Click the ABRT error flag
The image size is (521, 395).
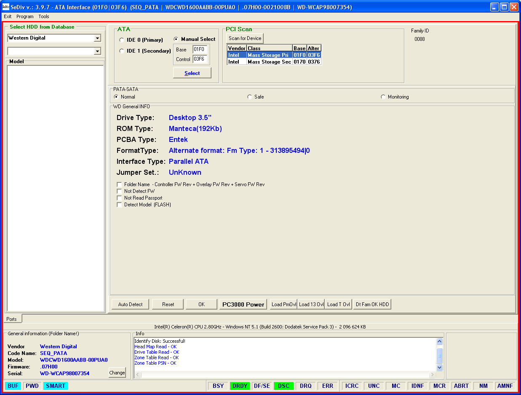click(x=462, y=386)
